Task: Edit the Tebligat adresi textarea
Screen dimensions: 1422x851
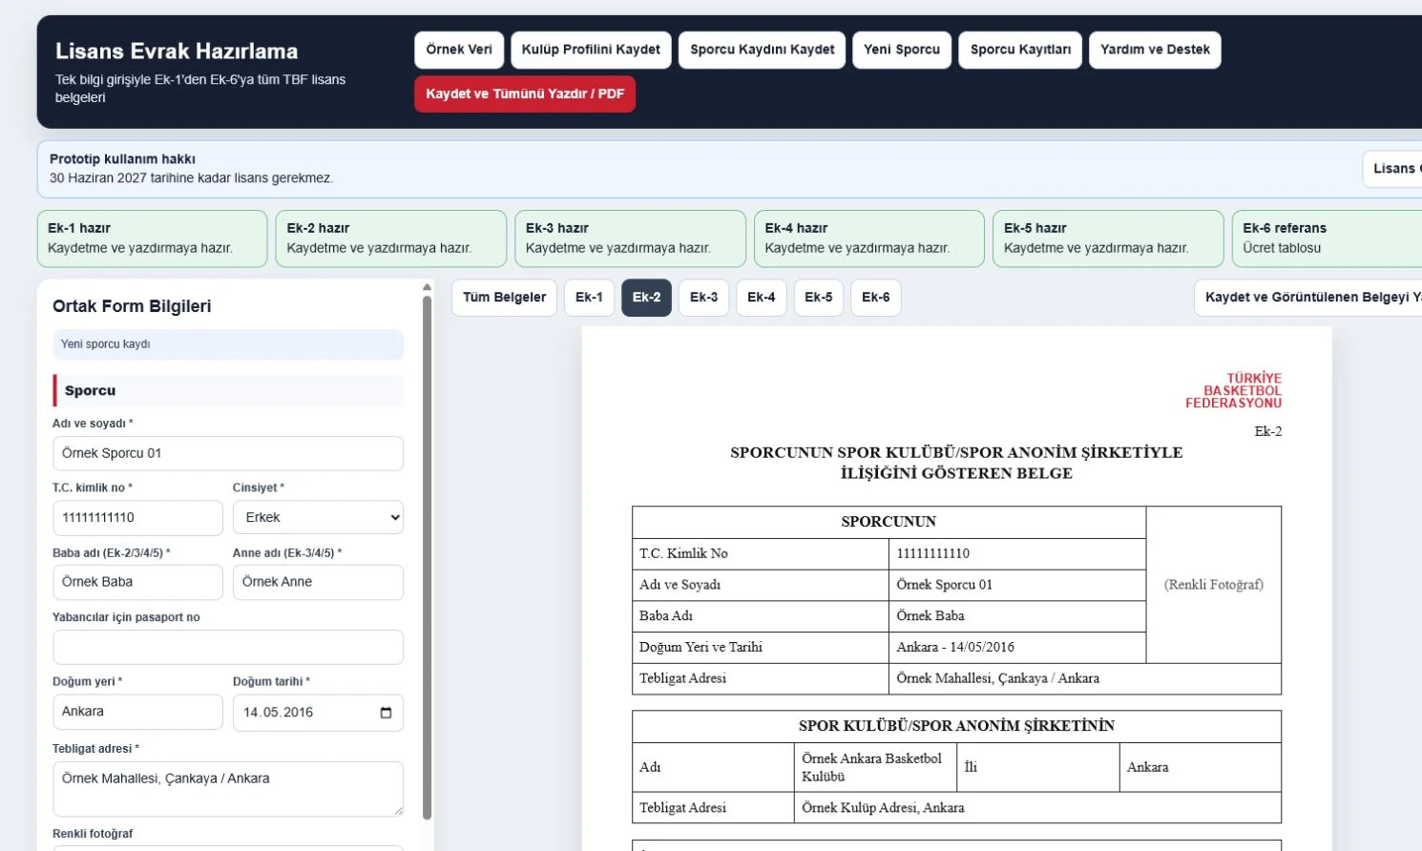Action: (x=228, y=789)
